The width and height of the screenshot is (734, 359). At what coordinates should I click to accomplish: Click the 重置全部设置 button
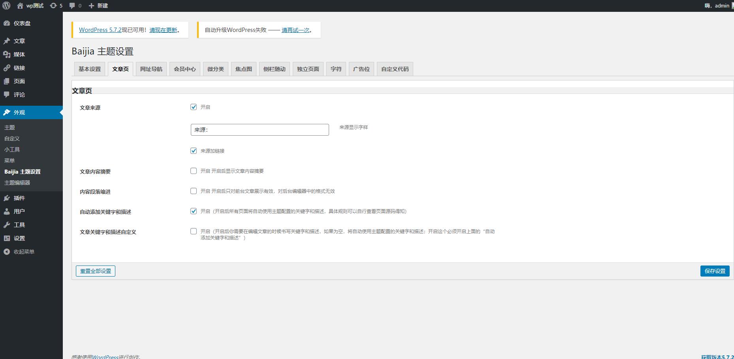(96, 271)
